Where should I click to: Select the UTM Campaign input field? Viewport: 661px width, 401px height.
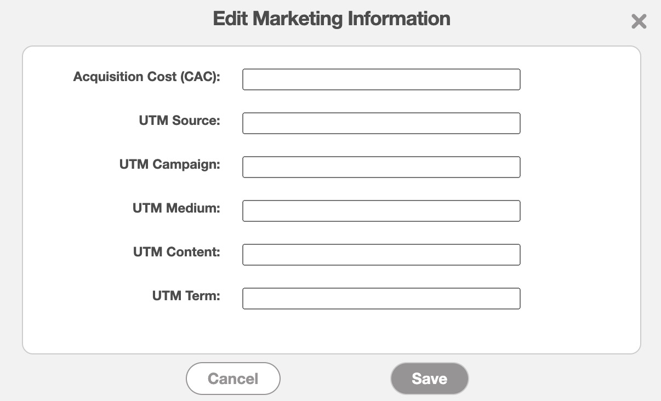[381, 167]
